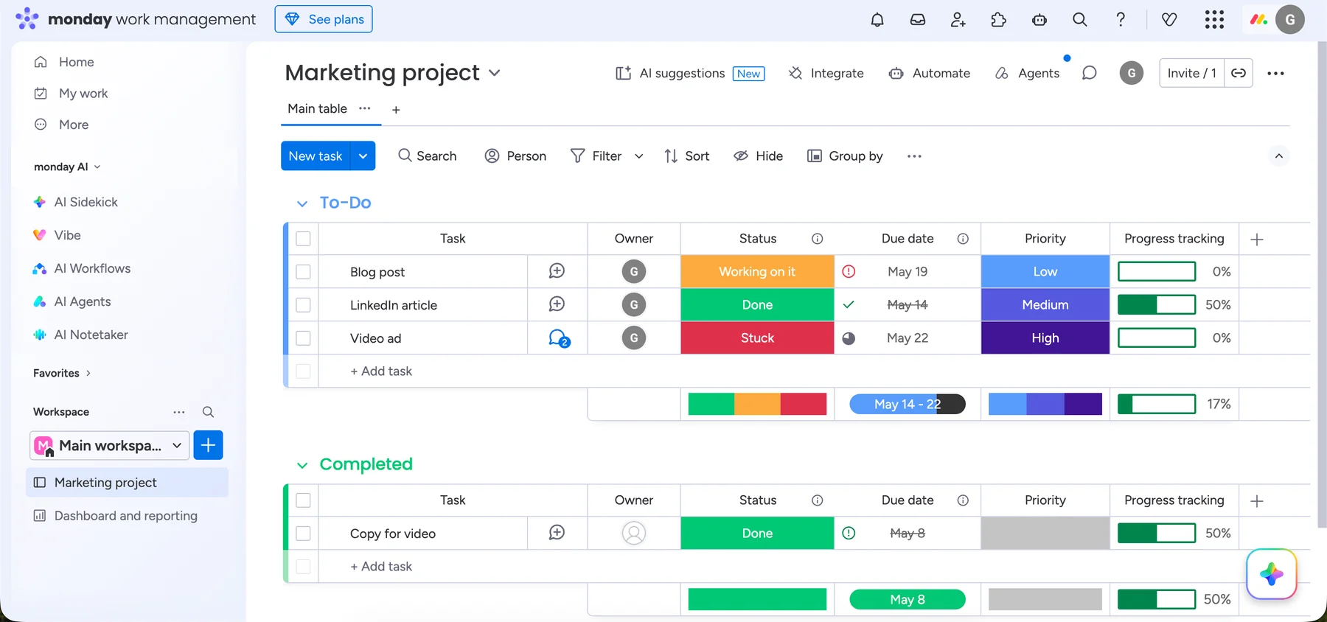Open the notifications bell
The height and width of the screenshot is (622, 1327).
[877, 20]
